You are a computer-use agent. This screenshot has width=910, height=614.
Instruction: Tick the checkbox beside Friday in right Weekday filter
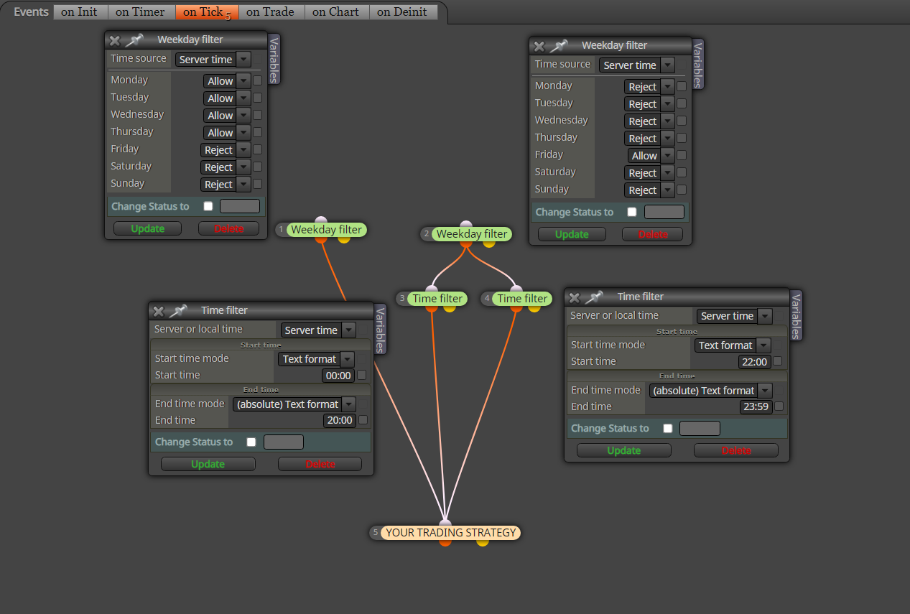(x=682, y=155)
